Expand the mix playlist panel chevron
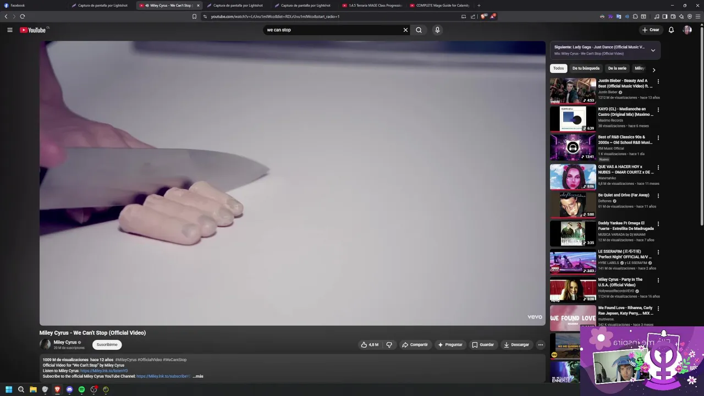 (x=653, y=50)
